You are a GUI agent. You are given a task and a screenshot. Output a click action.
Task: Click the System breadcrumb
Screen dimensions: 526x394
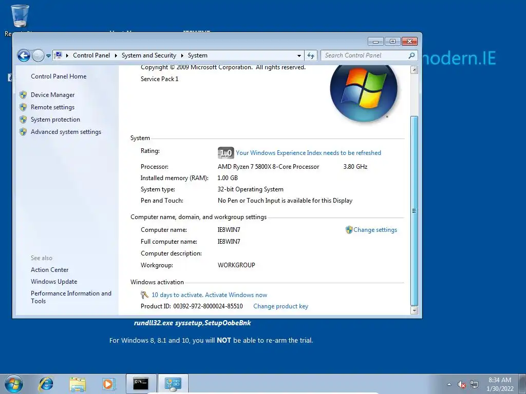198,55
